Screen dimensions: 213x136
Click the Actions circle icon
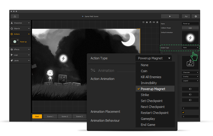point(12,34)
